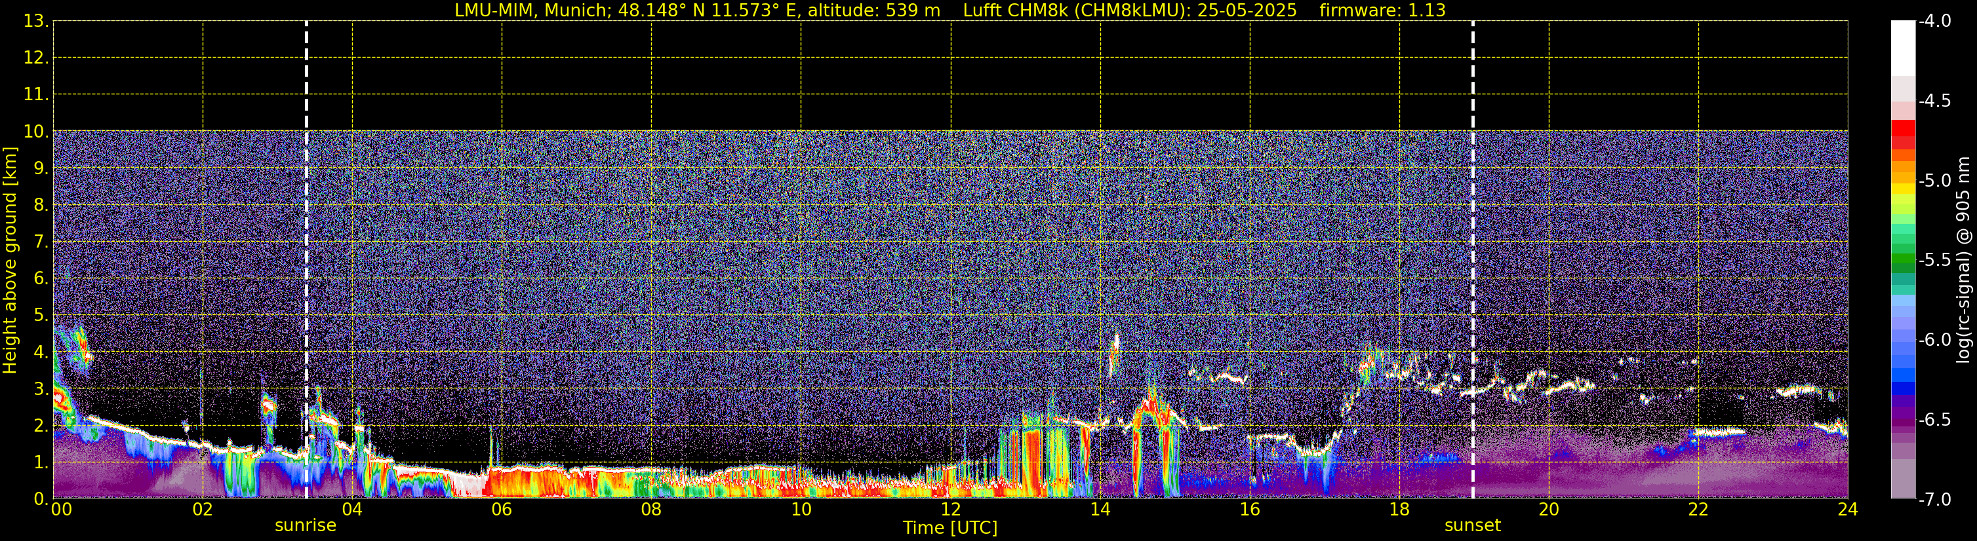Click the '06' time axis tick label
The height and width of the screenshot is (541, 1977).
pos(501,510)
